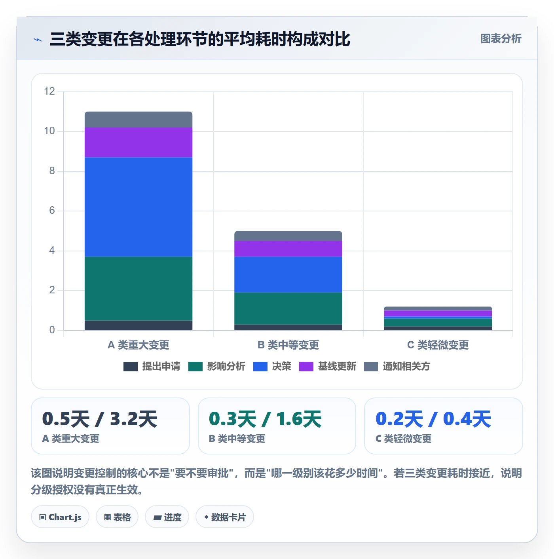Open the 0.3天 / 1.6天 data card

[277, 426]
